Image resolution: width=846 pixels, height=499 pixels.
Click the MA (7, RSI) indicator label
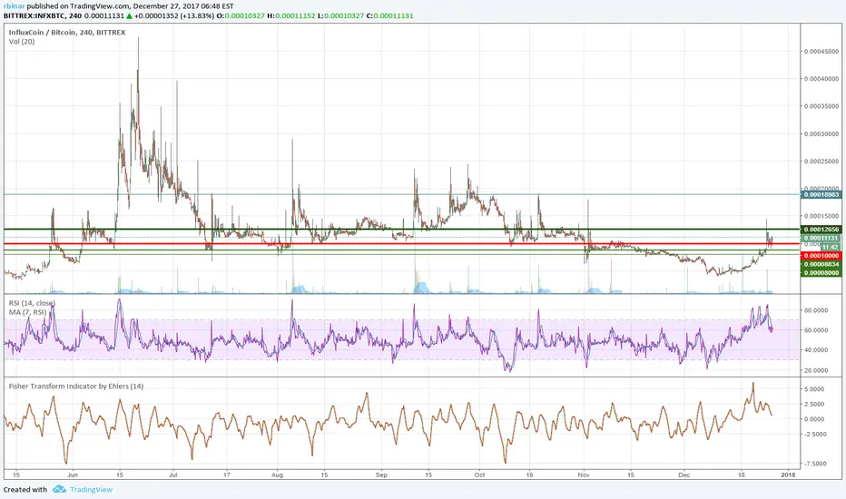click(x=27, y=312)
